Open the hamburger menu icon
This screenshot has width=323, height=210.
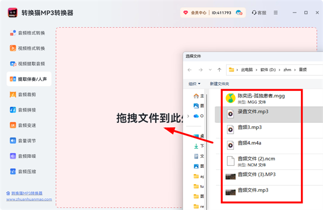click(276, 13)
